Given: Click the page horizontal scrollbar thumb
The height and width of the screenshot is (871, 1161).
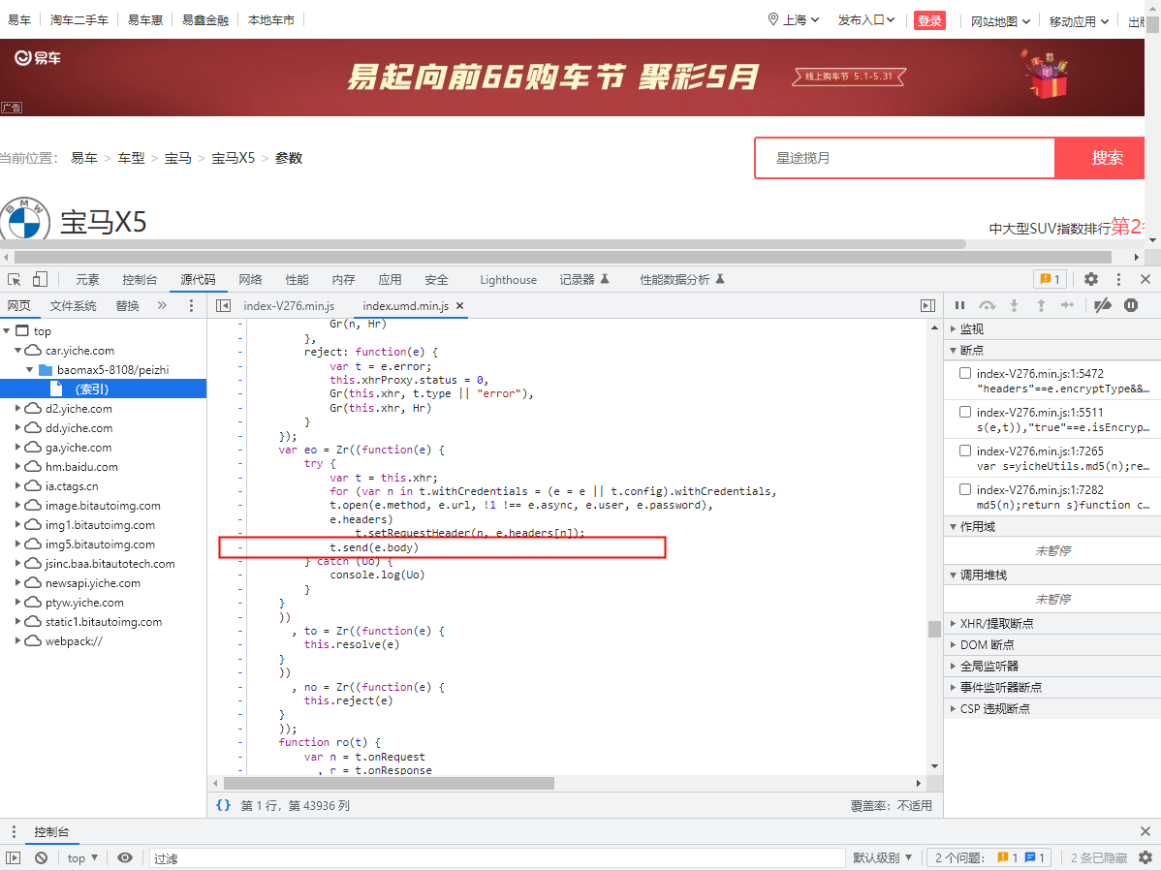Looking at the screenshot, I should (x=563, y=257).
